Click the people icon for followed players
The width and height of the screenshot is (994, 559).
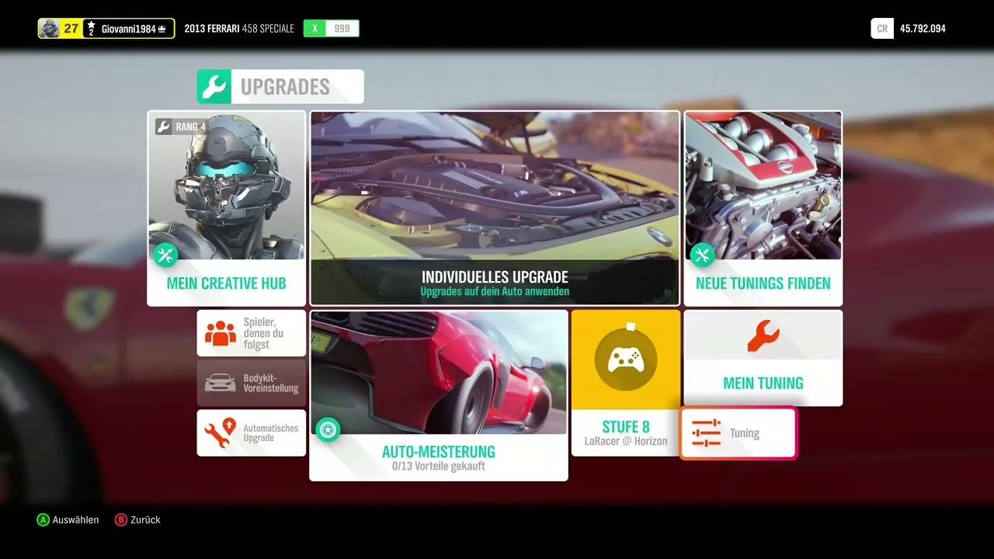pyautogui.click(x=221, y=333)
